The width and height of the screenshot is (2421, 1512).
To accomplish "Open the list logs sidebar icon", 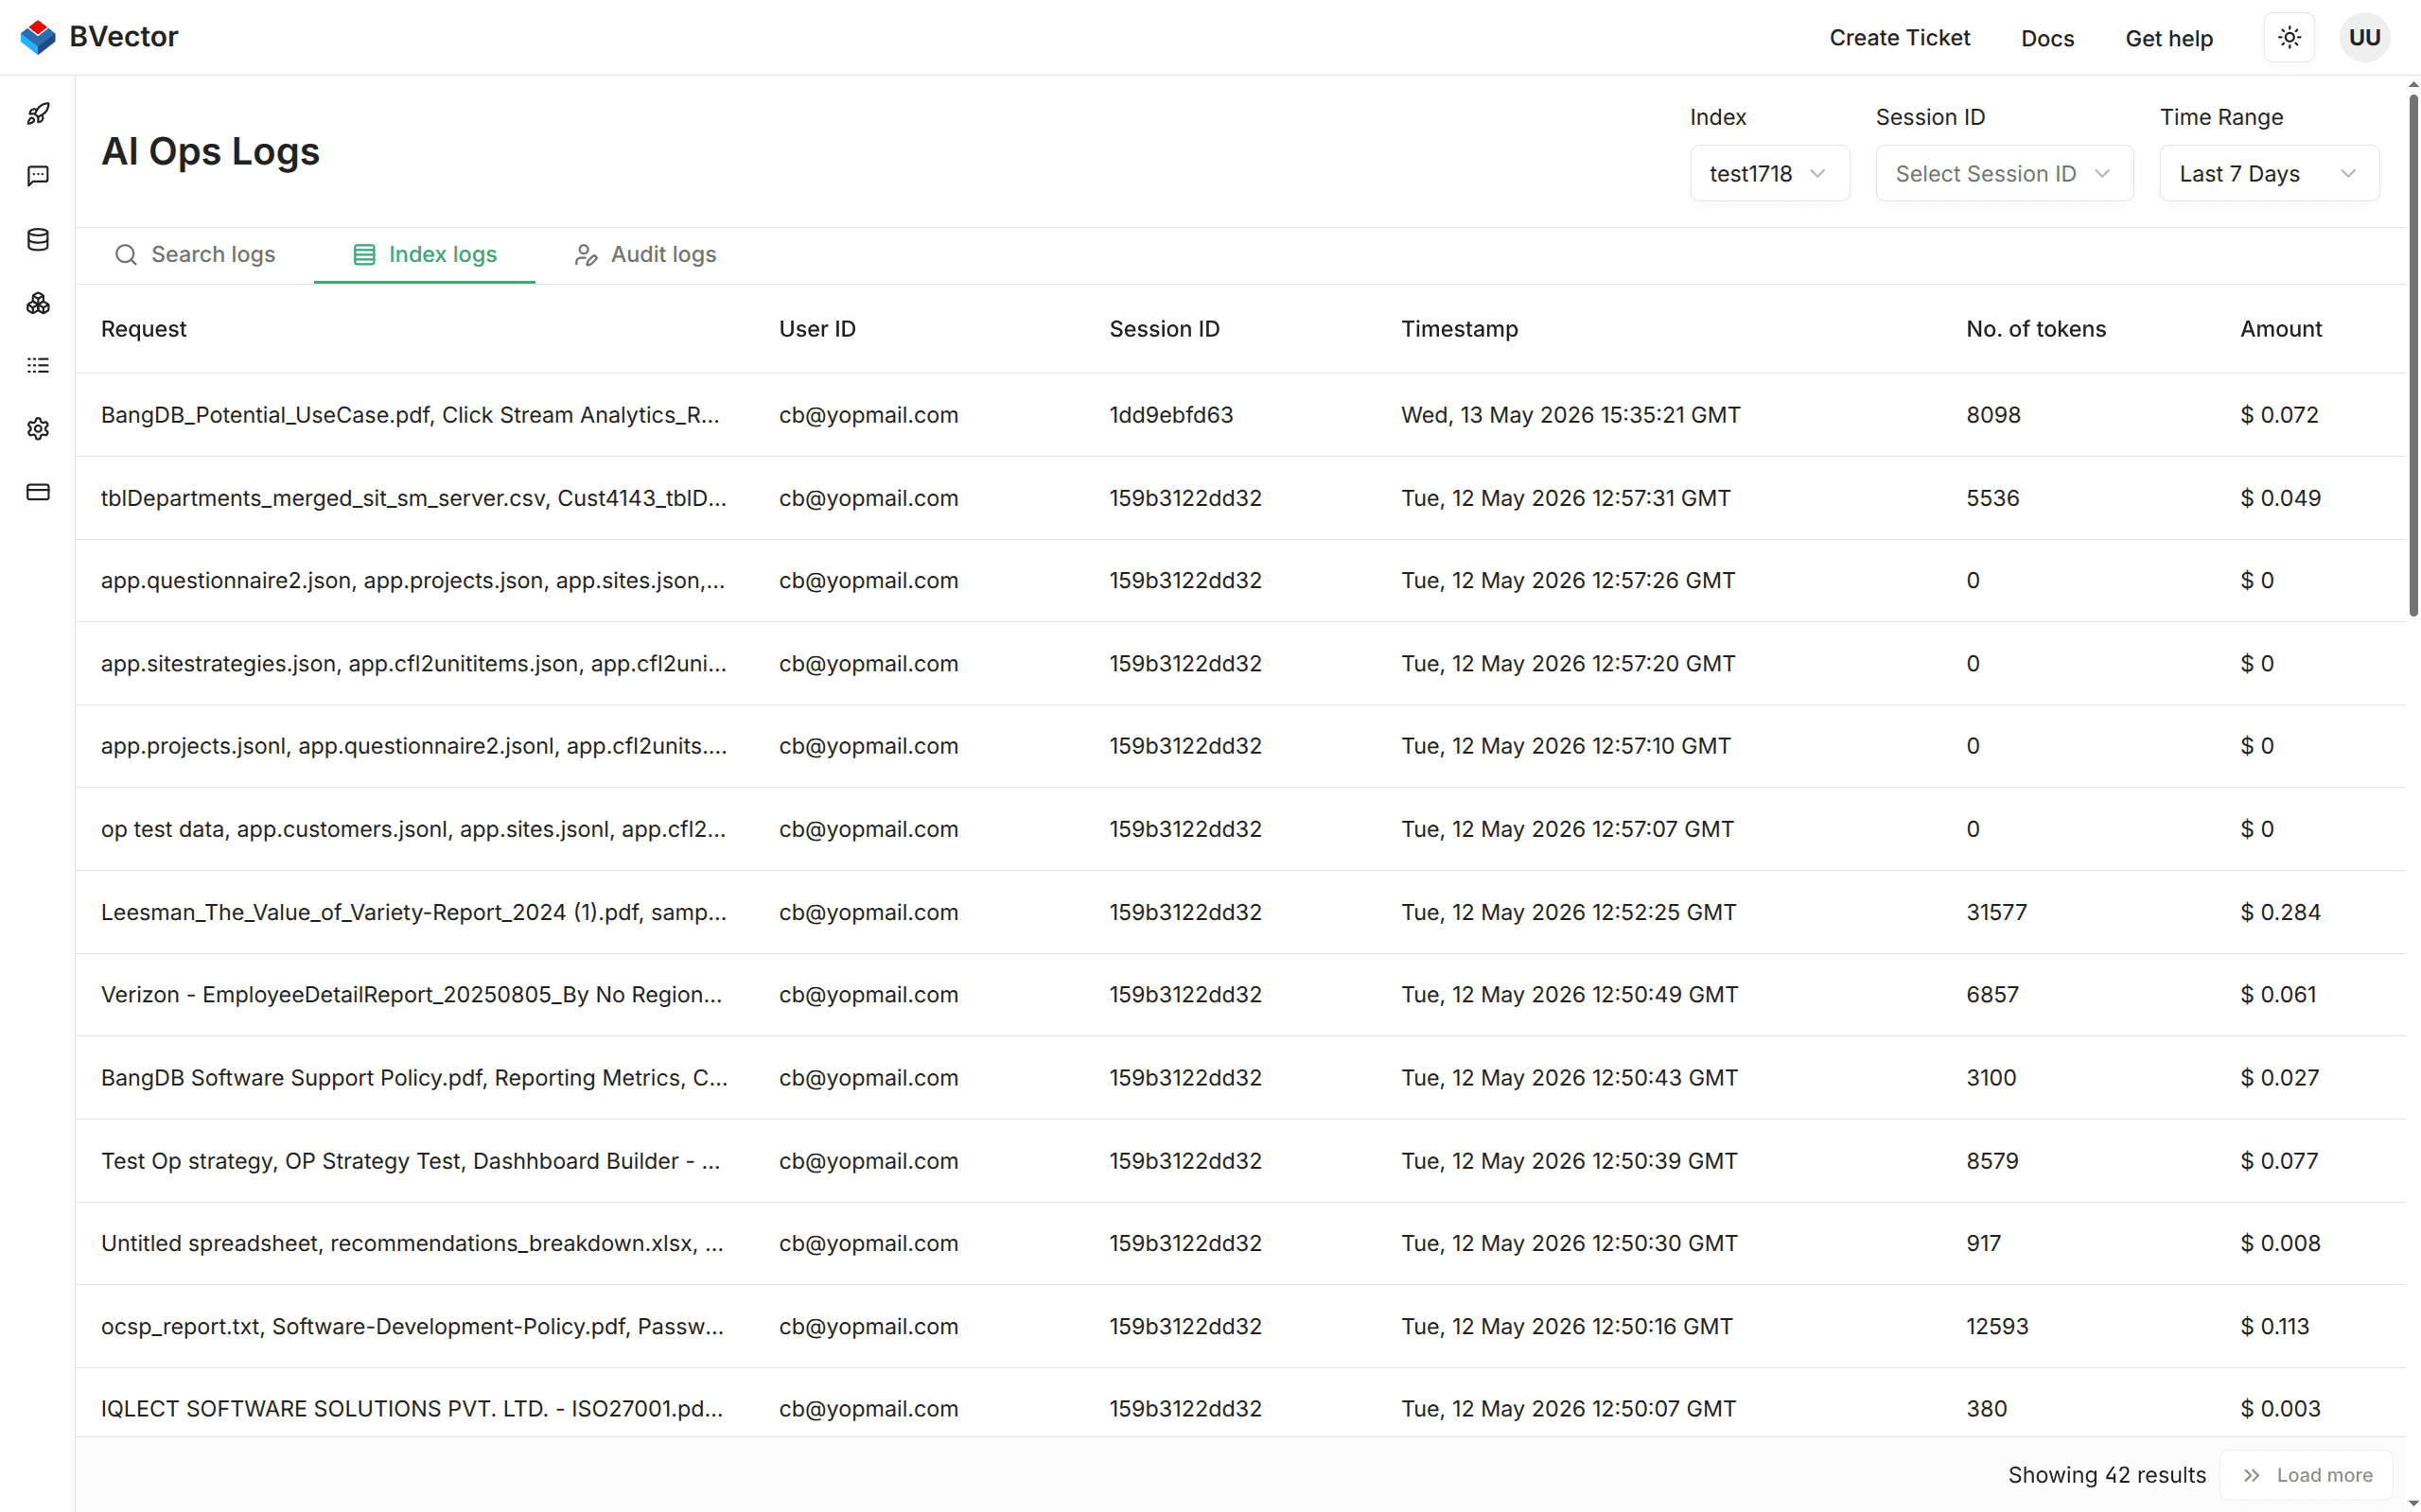I will [x=38, y=366].
